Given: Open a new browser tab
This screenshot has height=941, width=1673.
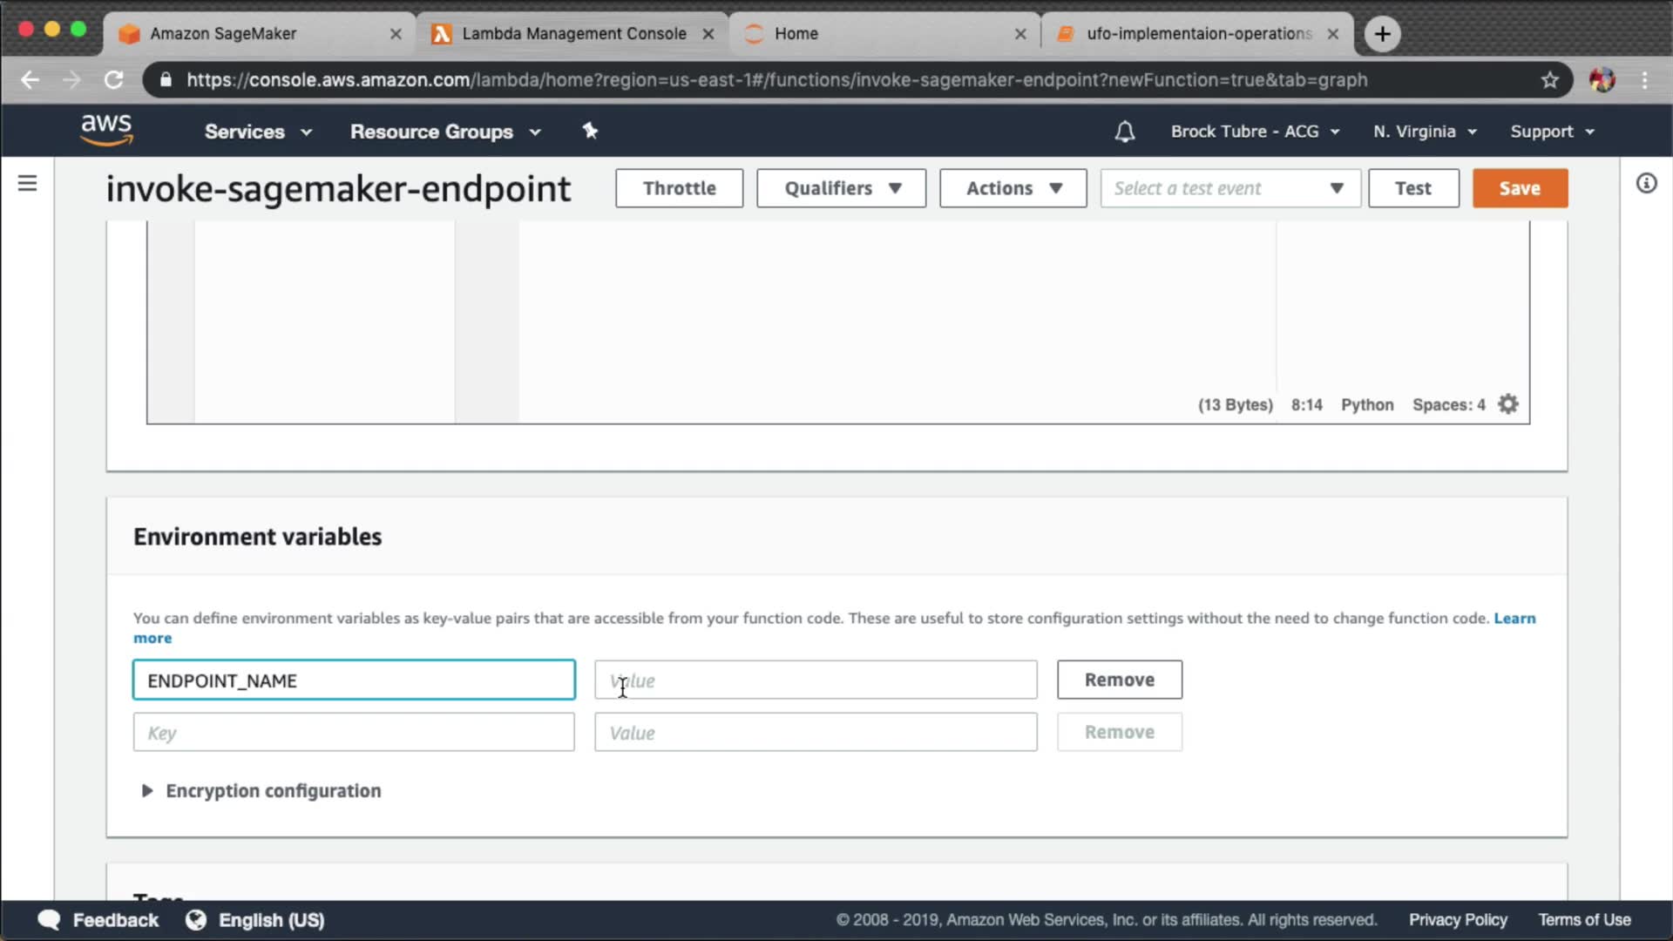Looking at the screenshot, I should [x=1382, y=34].
